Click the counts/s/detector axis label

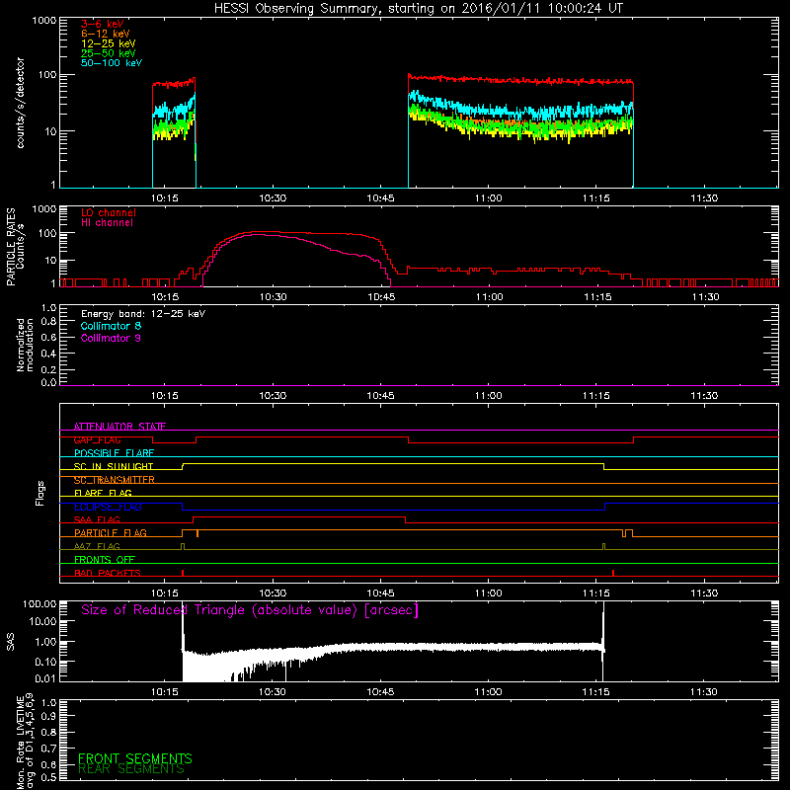[20, 103]
